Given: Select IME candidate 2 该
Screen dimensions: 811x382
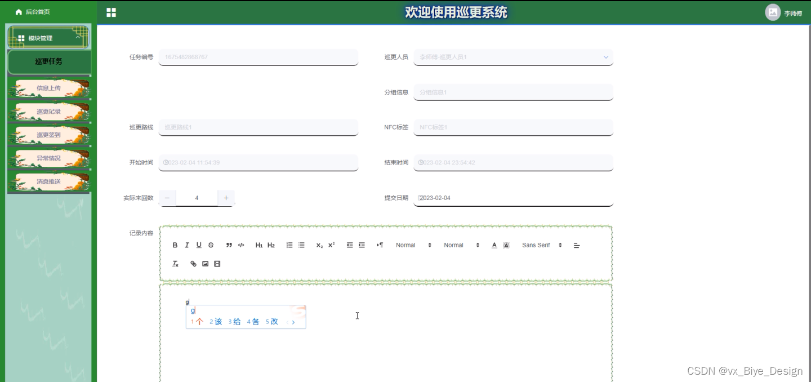Looking at the screenshot, I should click(x=216, y=322).
